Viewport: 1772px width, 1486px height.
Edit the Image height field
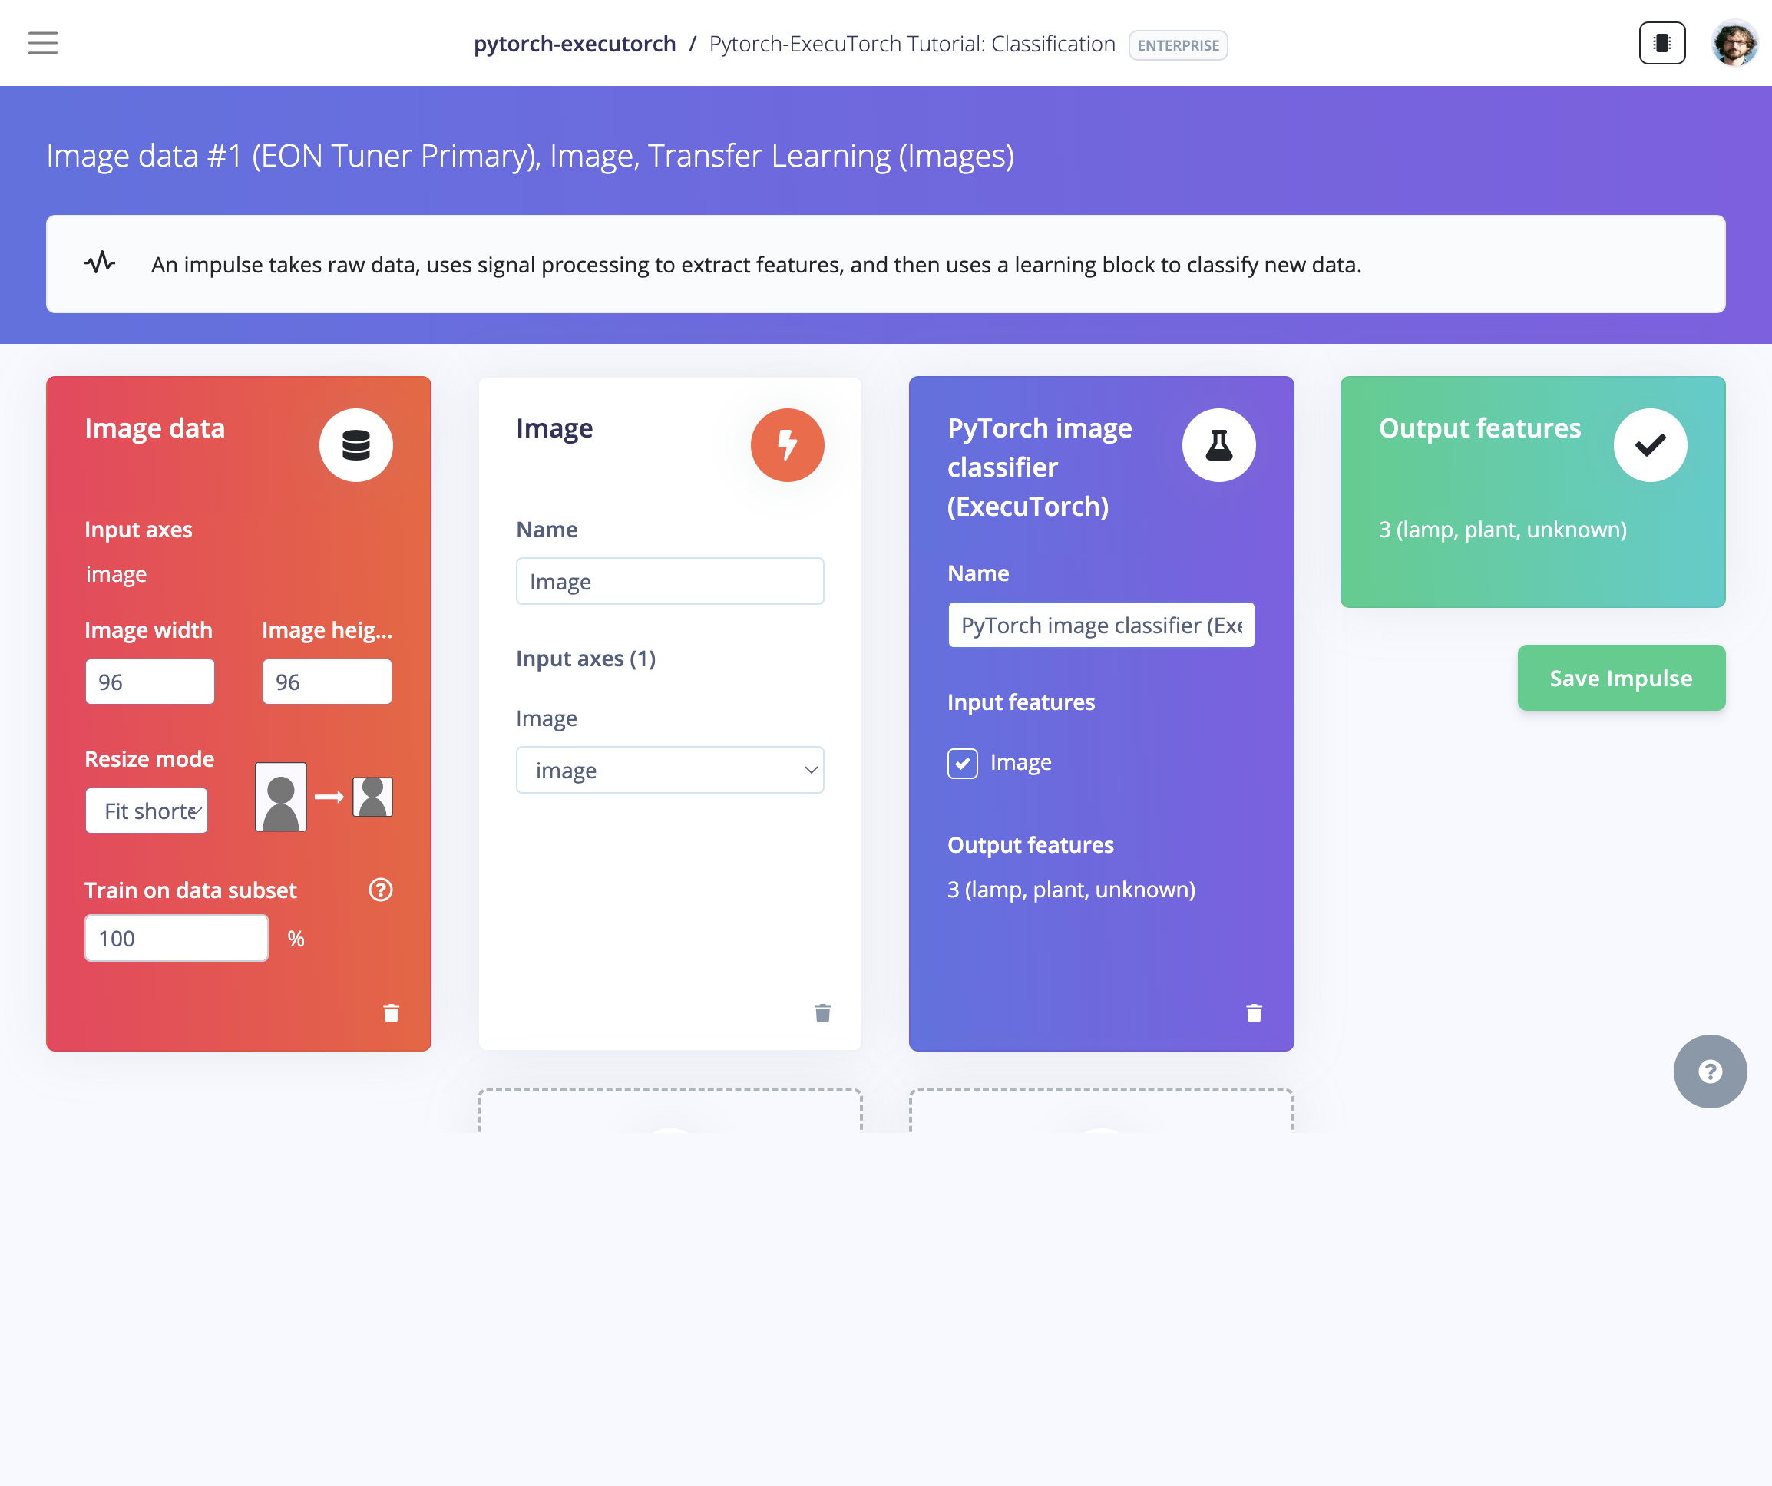tap(326, 682)
